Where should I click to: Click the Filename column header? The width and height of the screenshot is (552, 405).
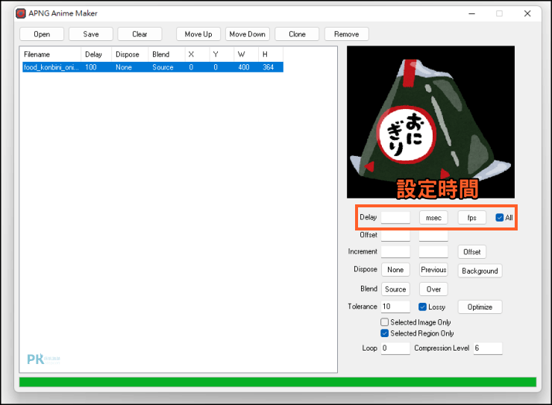point(51,54)
